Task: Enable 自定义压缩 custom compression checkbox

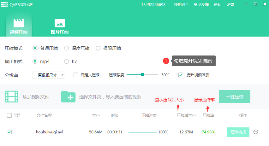Action: pos(76,75)
